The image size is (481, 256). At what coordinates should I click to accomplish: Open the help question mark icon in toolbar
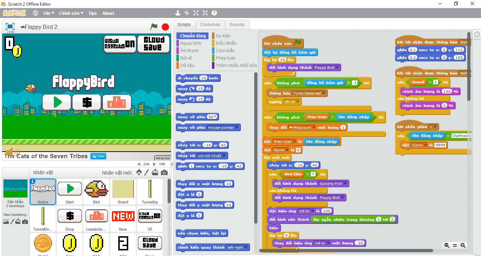tap(214, 13)
